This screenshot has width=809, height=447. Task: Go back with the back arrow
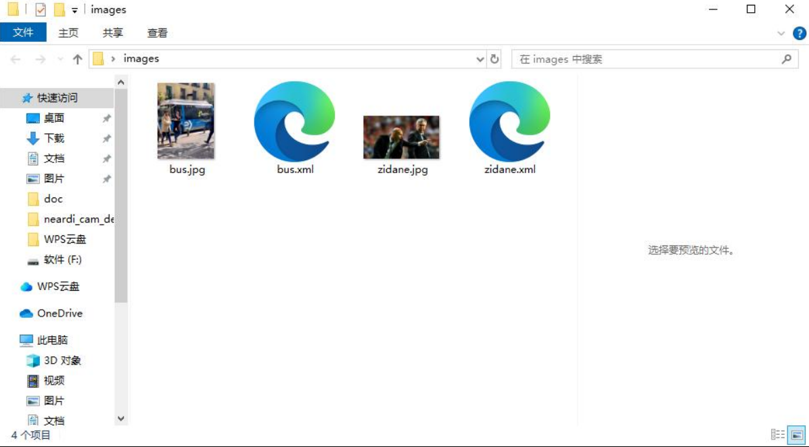coord(16,60)
